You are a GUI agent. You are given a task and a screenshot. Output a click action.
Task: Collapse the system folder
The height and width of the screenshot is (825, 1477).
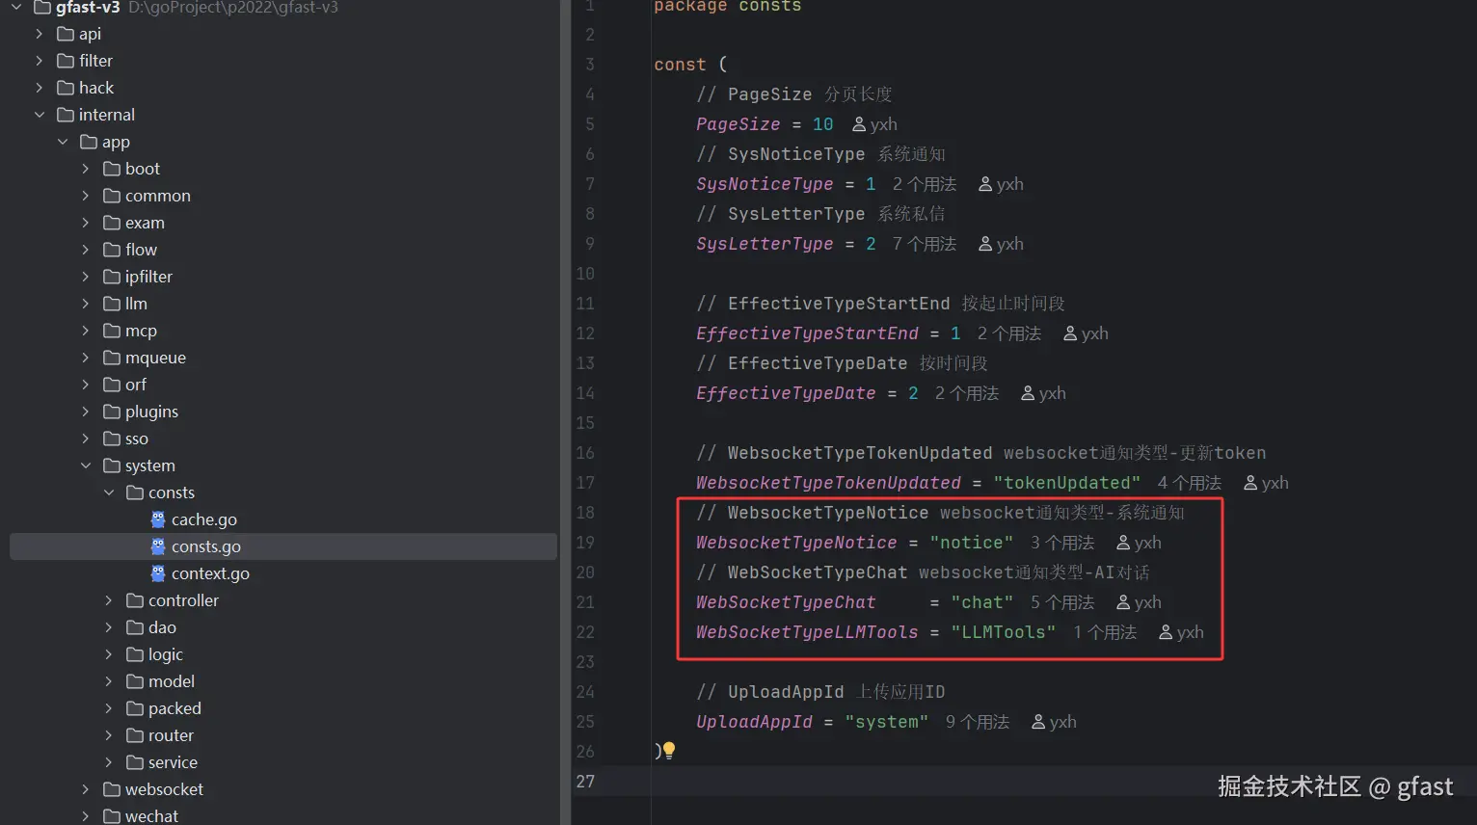tap(86, 466)
